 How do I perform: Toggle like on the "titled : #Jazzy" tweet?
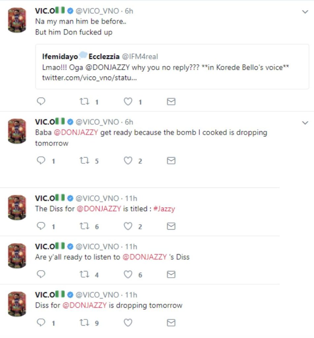tap(128, 226)
